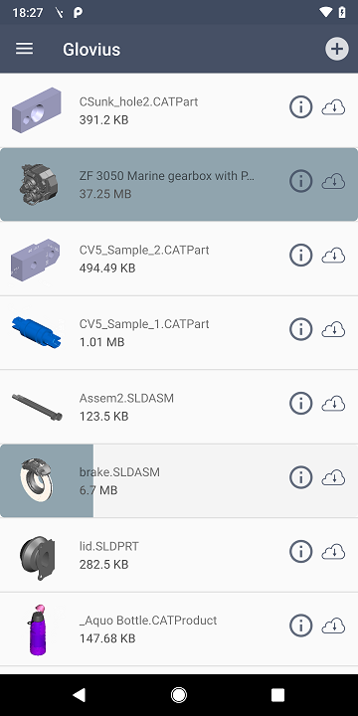Tap Android back navigation button

[80, 695]
